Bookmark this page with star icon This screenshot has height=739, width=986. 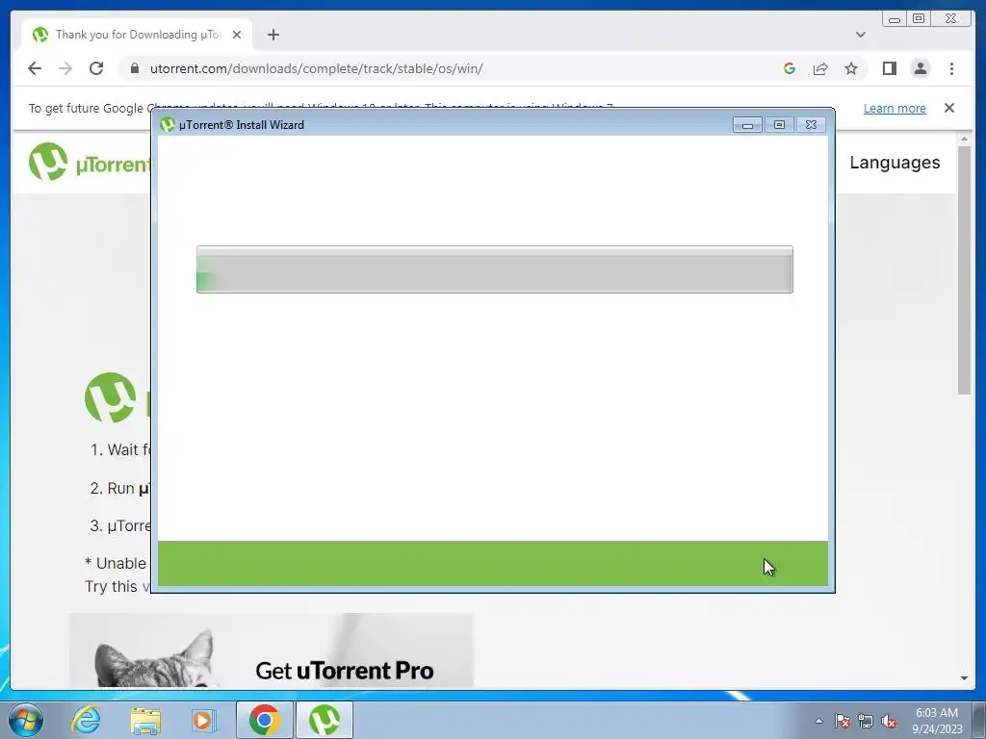pos(851,68)
